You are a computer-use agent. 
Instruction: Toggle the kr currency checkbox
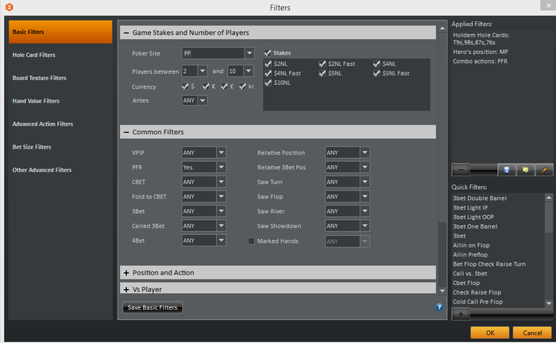(x=242, y=87)
